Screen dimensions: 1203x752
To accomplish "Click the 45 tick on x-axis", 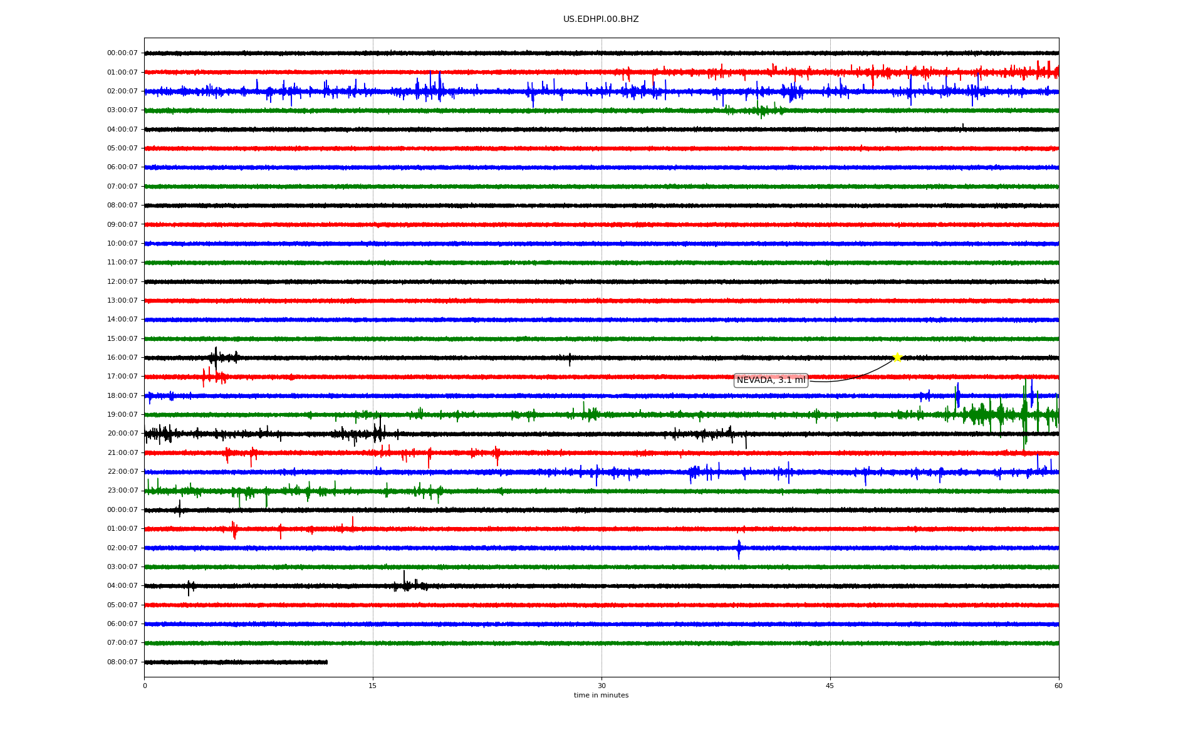I will click(x=830, y=686).
